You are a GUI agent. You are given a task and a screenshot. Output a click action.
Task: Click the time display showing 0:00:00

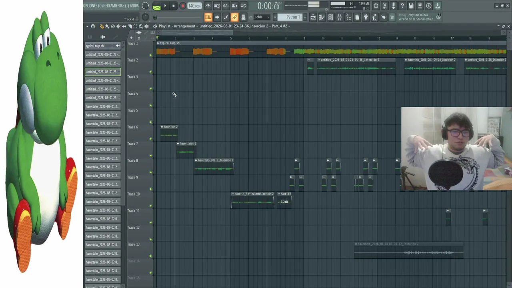pos(268,6)
